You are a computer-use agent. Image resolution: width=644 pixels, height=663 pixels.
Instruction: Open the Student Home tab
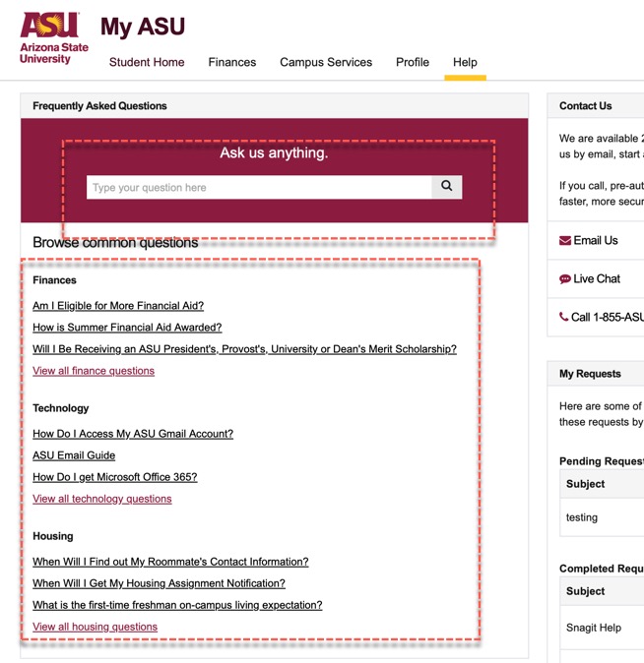pyautogui.click(x=147, y=62)
